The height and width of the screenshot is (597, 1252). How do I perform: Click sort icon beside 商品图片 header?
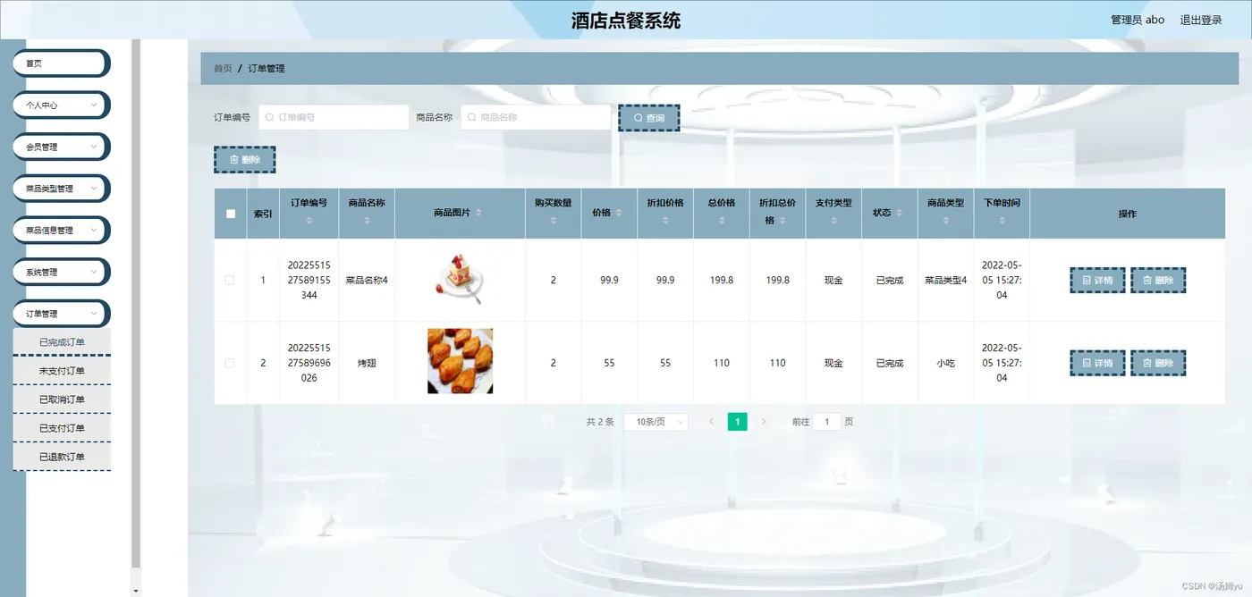point(478,213)
